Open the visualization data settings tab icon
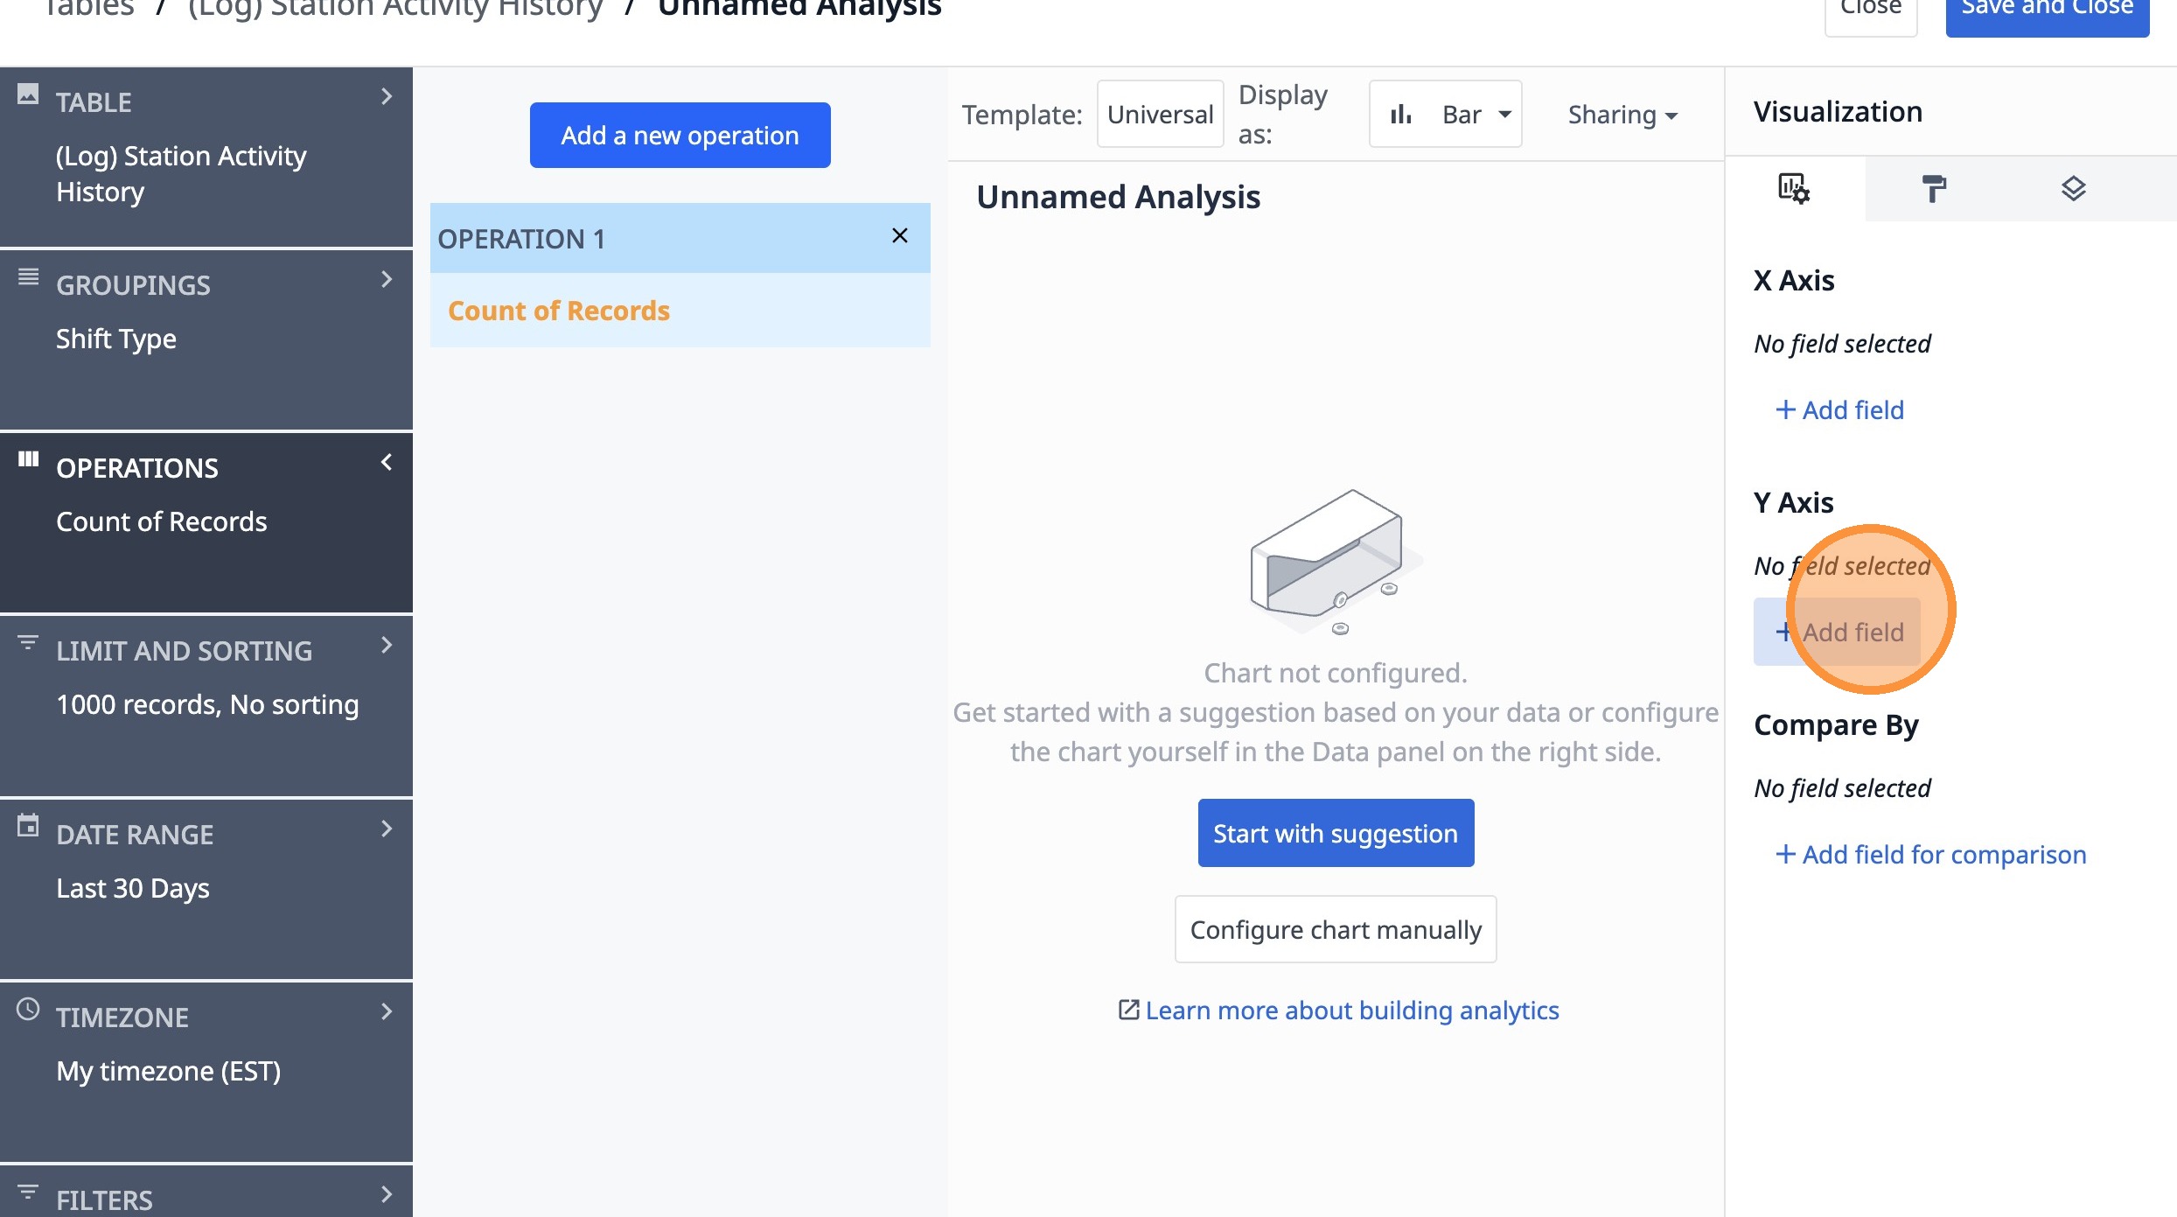Image resolution: width=2177 pixels, height=1217 pixels. pyautogui.click(x=1793, y=188)
